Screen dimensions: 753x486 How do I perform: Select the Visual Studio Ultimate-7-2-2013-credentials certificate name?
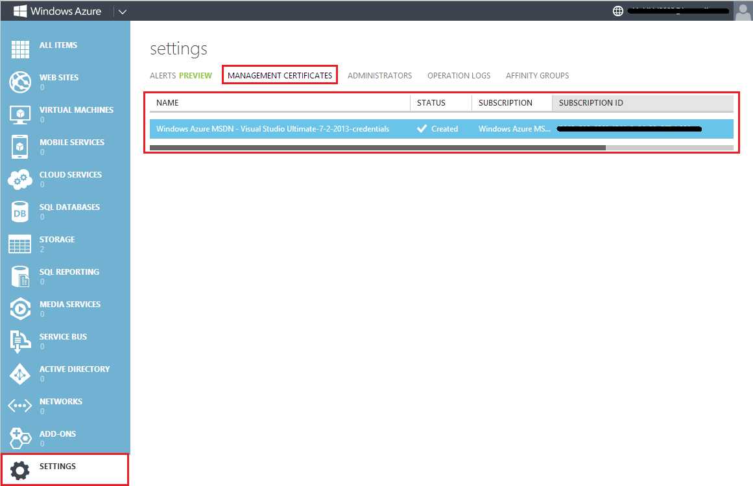[x=273, y=128]
